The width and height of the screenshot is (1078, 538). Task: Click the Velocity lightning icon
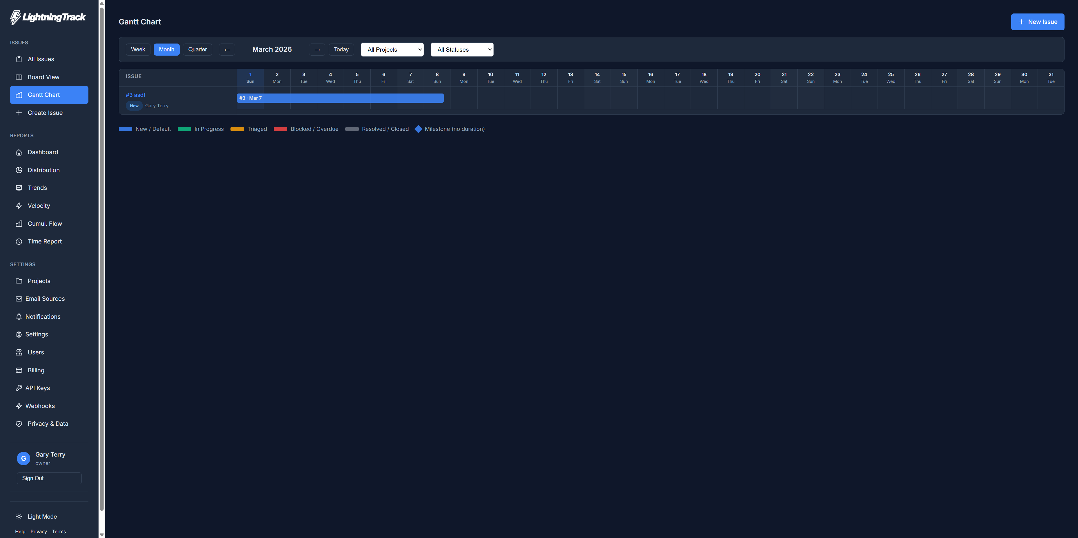[x=19, y=206]
